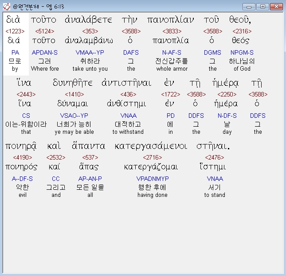Click the parsing code APDAN-S
286x276 pixels.
tap(45, 52)
